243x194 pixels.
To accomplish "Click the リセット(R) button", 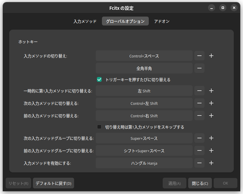I will click(x=18, y=183).
